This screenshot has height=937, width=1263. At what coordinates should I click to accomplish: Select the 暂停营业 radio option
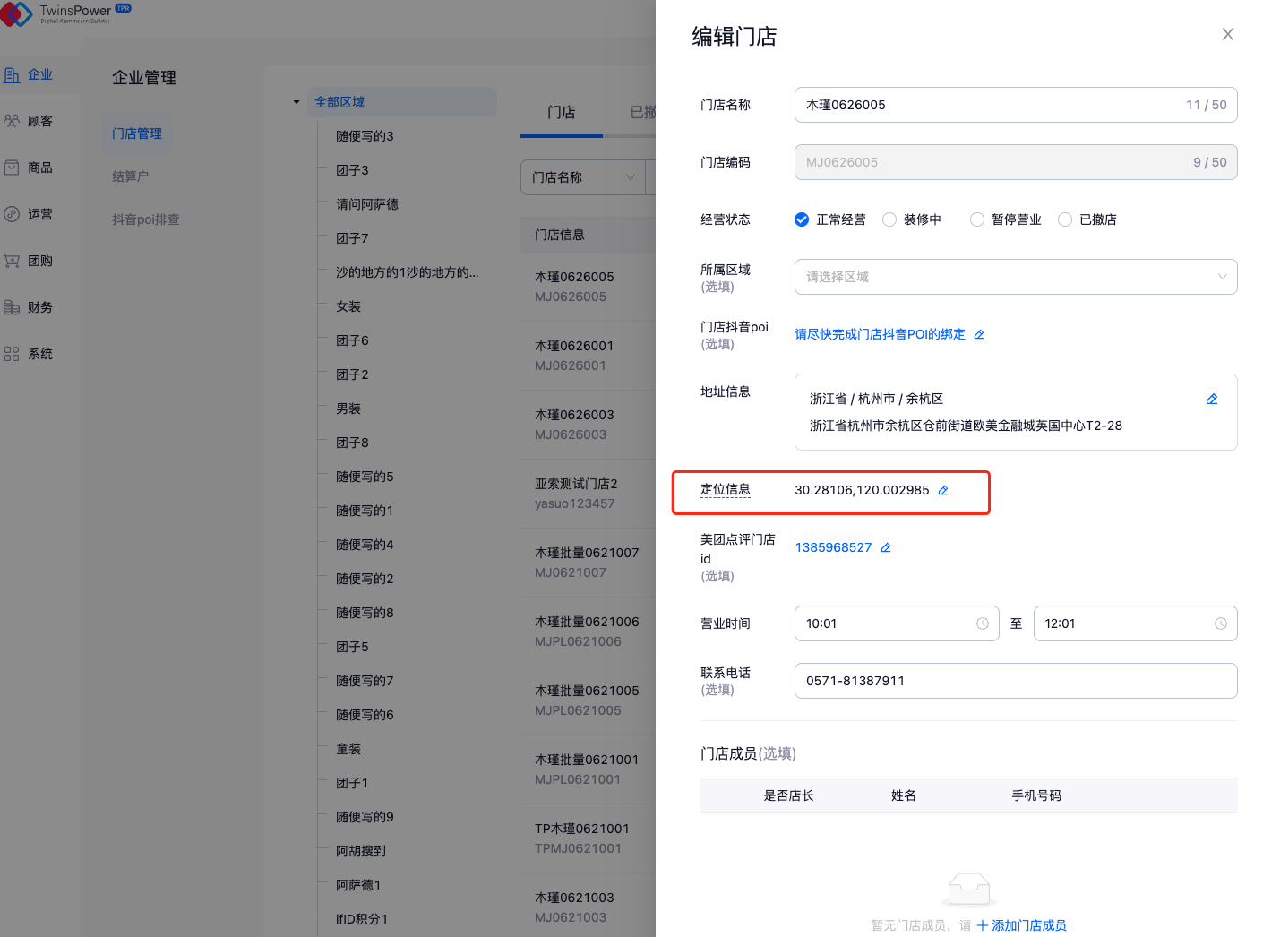tap(977, 219)
